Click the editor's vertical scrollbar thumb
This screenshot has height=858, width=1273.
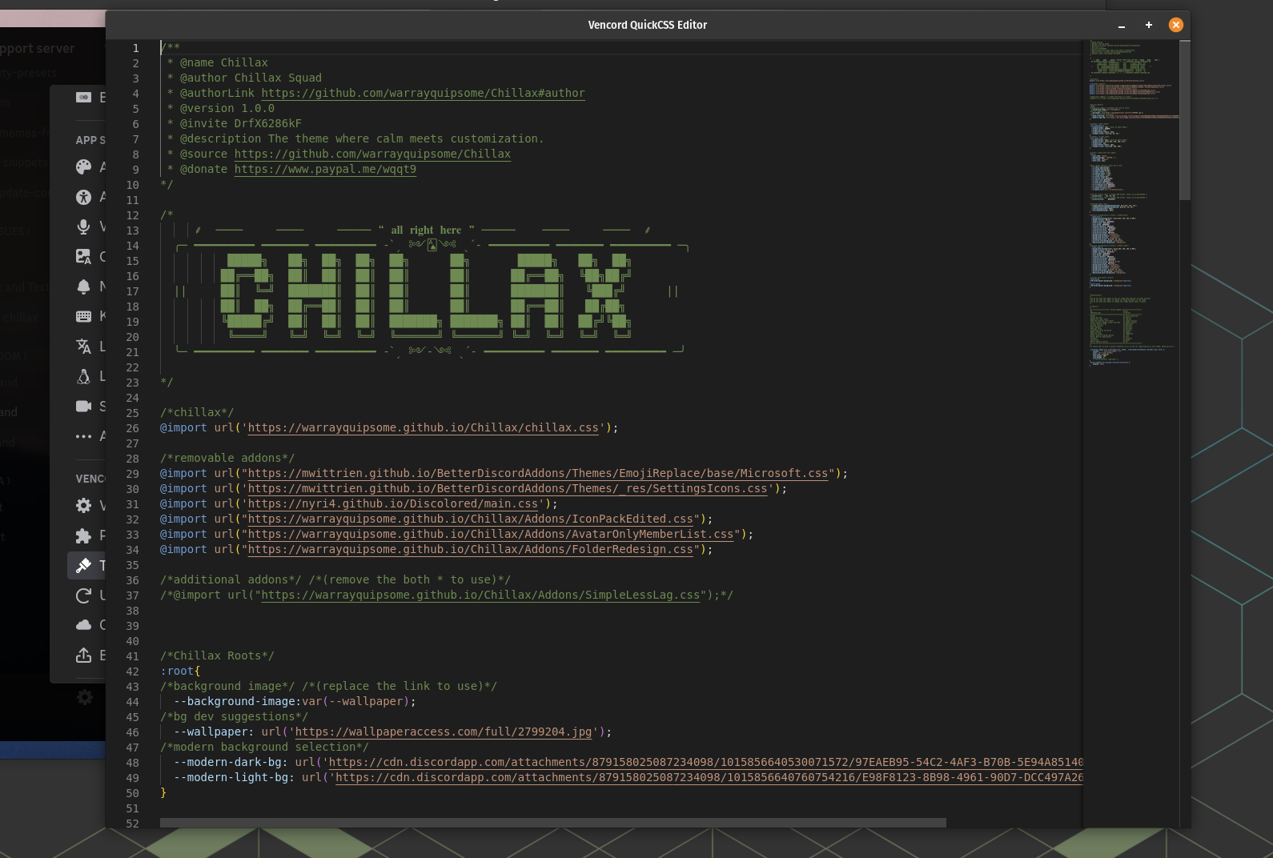[x=1185, y=120]
